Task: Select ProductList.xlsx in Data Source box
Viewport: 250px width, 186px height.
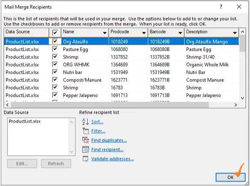Action: pyautogui.click(x=25, y=121)
